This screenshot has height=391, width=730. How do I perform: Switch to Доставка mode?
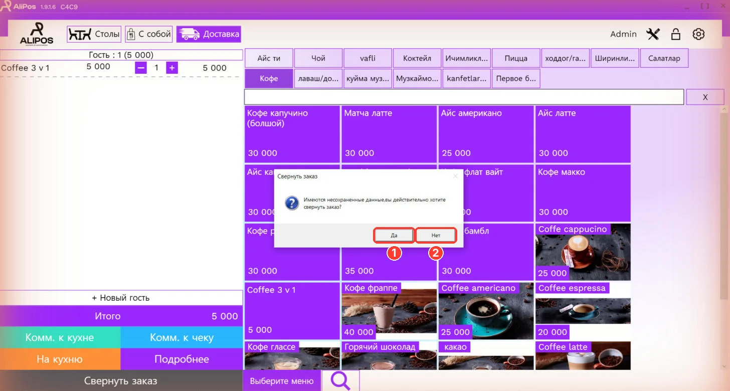[x=209, y=35]
